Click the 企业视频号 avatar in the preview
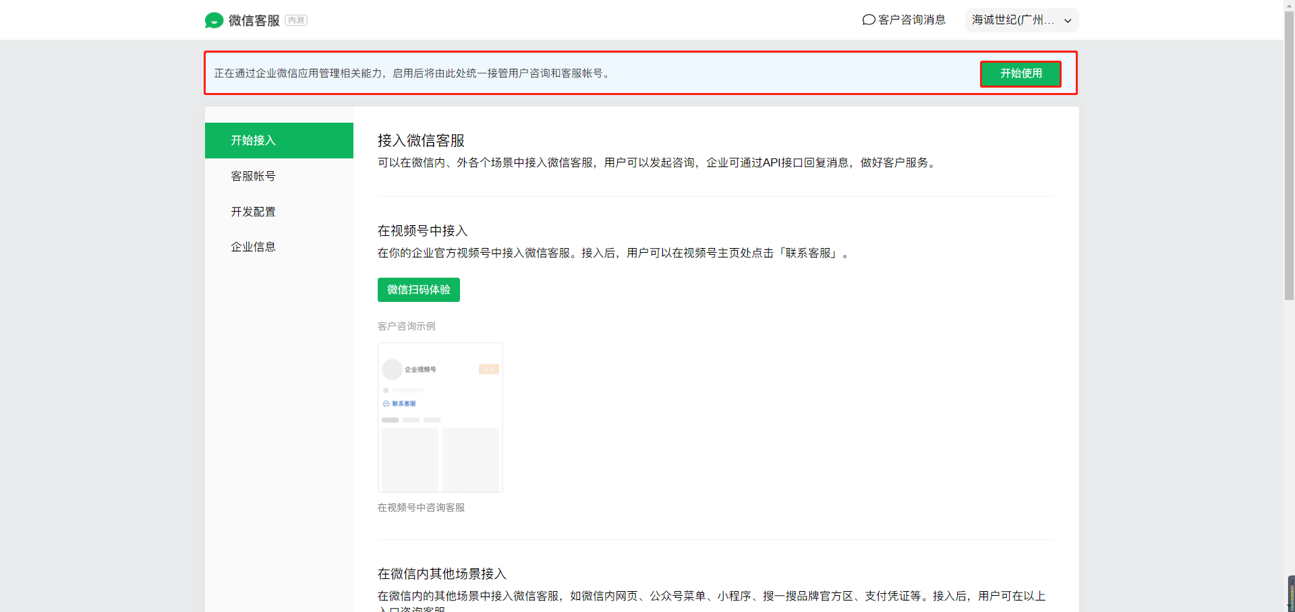 pyautogui.click(x=392, y=369)
